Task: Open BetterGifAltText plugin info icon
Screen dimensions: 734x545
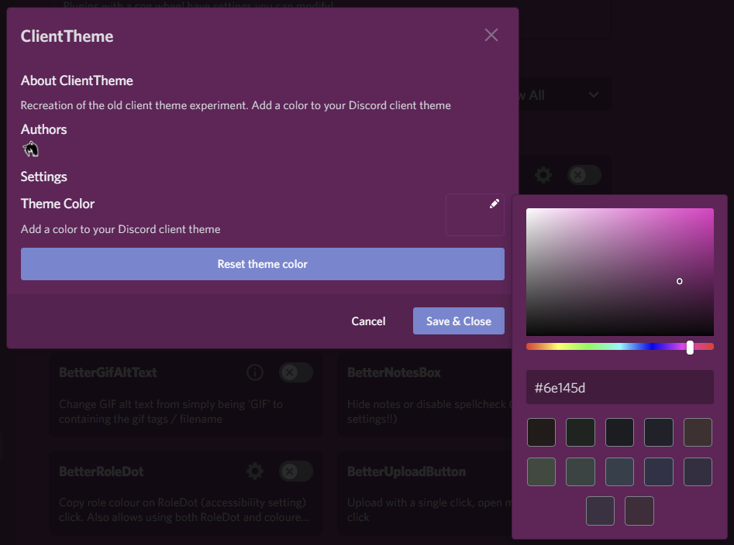Action: (x=255, y=372)
